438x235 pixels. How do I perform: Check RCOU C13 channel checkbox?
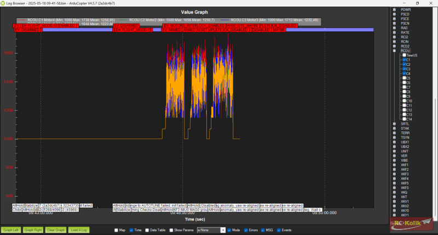click(404, 114)
